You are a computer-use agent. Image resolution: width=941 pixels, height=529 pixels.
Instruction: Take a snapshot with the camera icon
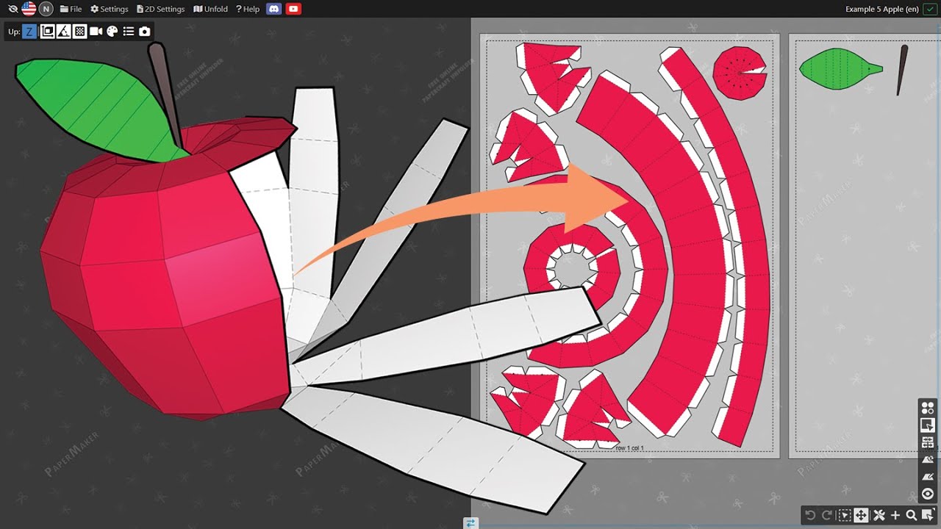(145, 32)
